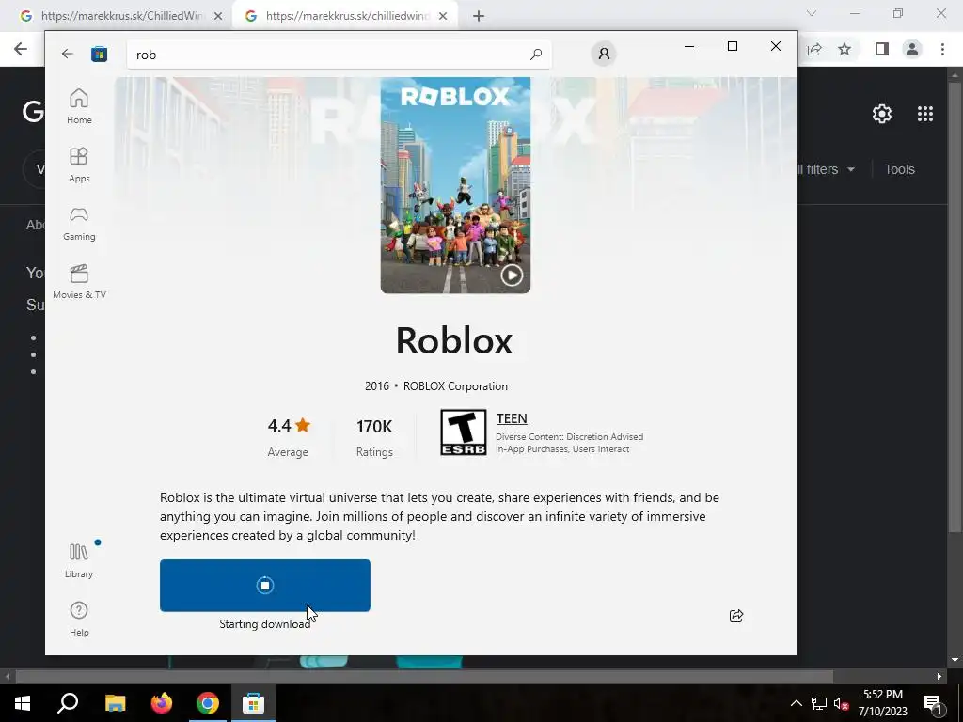
Task: Open Gaming section in Store sidebar
Action: click(x=79, y=223)
